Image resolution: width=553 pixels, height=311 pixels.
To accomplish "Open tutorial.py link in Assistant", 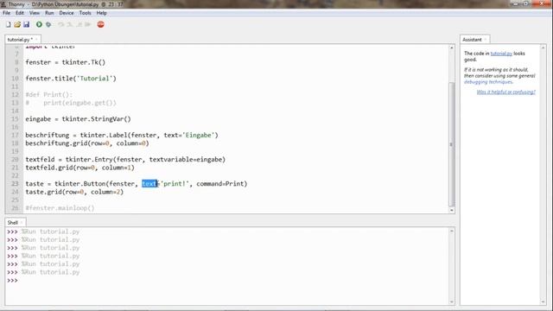I will (x=501, y=54).
